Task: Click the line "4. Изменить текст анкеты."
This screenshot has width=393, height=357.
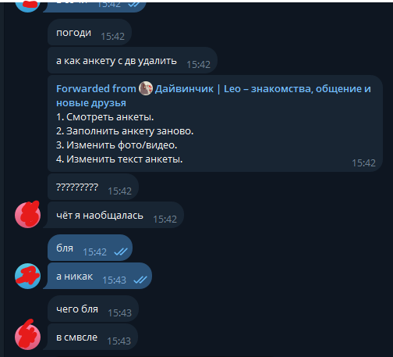Action: click(119, 159)
